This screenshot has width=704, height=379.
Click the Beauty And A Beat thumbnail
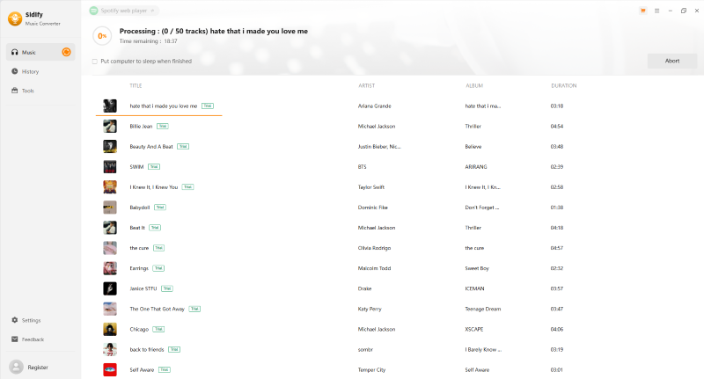[x=110, y=146]
